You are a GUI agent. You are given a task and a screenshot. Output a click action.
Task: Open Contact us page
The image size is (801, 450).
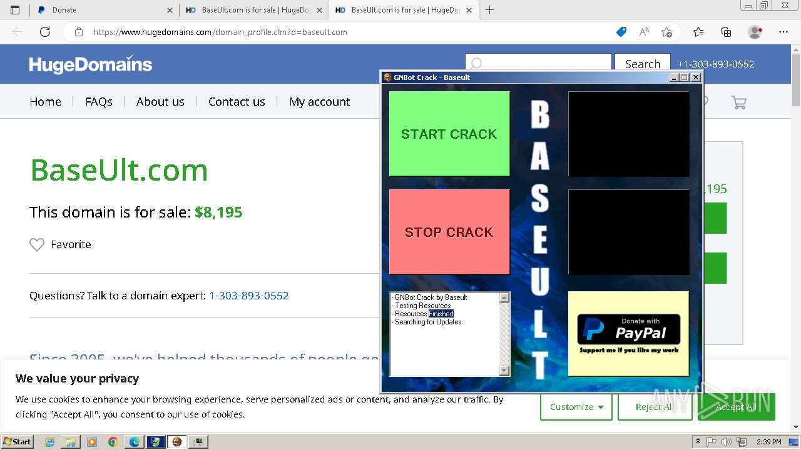coord(237,101)
